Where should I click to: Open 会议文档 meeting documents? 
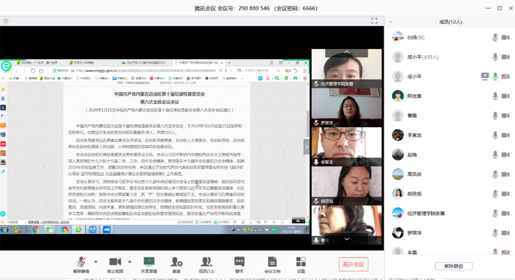click(x=272, y=262)
